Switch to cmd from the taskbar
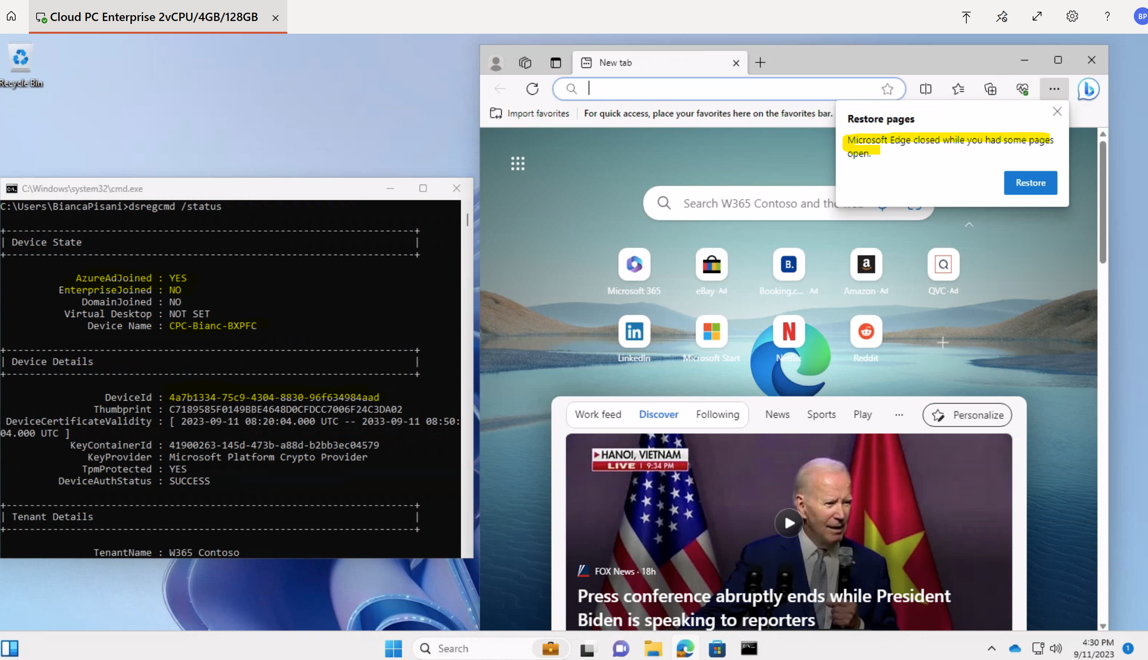This screenshot has height=660, width=1148. (749, 648)
